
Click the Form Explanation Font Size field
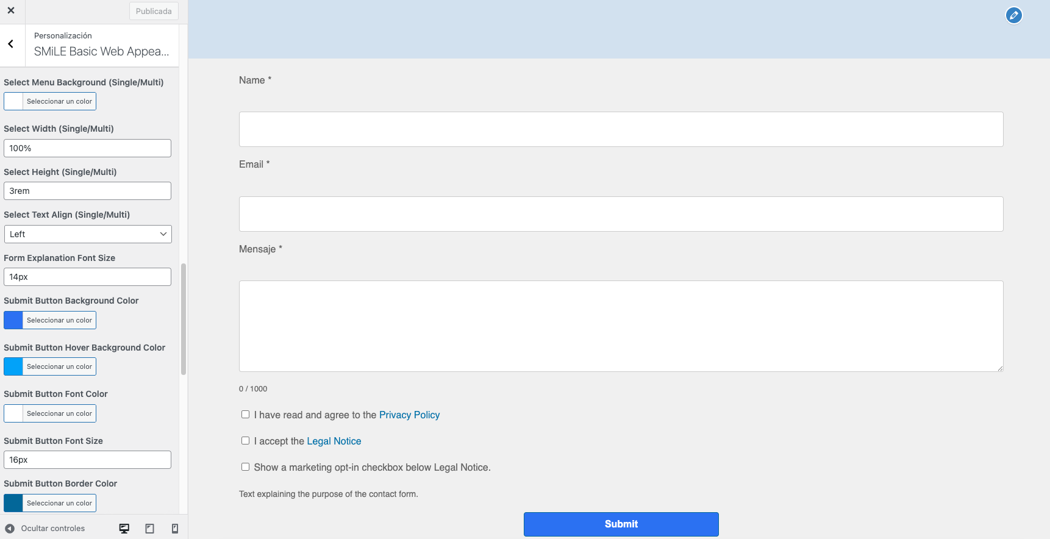tap(88, 277)
